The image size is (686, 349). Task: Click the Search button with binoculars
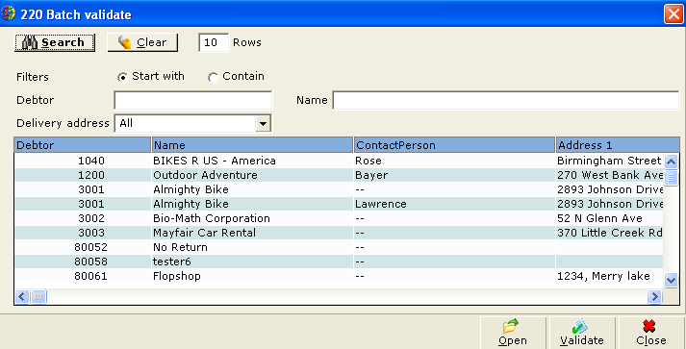55,43
